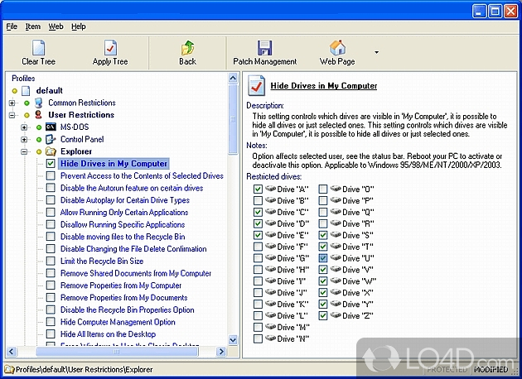Image resolution: width=522 pixels, height=379 pixels.
Task: Open Patch Management via floppy icon
Action: (264, 47)
